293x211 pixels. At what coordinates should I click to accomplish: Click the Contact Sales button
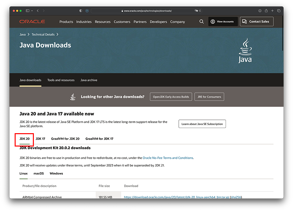(x=257, y=21)
